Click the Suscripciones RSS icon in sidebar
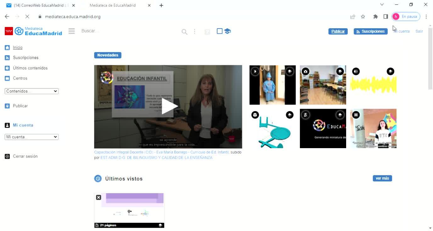The width and height of the screenshot is (433, 231). pyautogui.click(x=7, y=58)
